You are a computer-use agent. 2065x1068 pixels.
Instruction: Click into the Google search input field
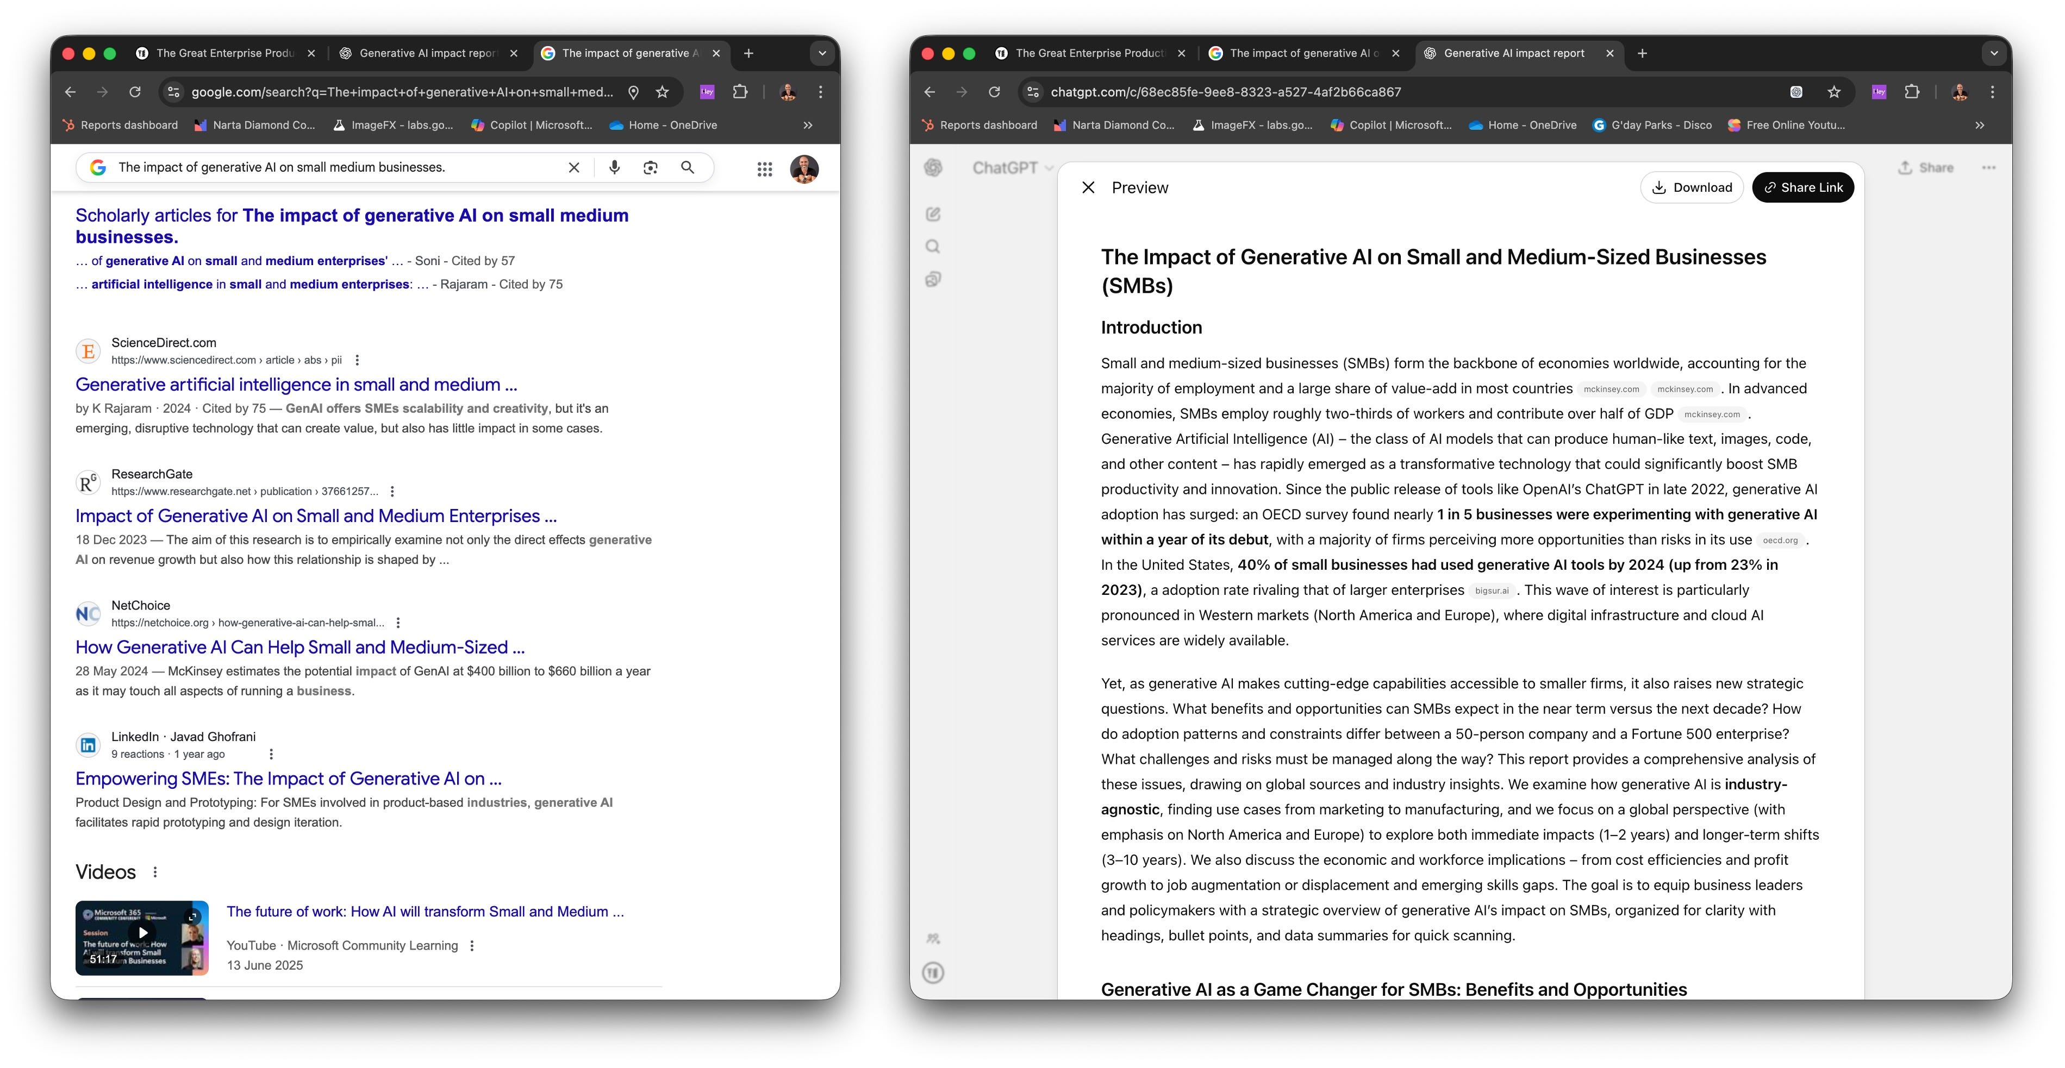[321, 167]
